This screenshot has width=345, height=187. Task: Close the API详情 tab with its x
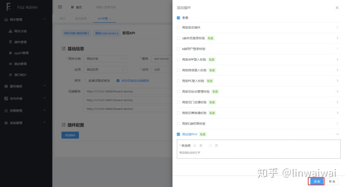point(111,19)
